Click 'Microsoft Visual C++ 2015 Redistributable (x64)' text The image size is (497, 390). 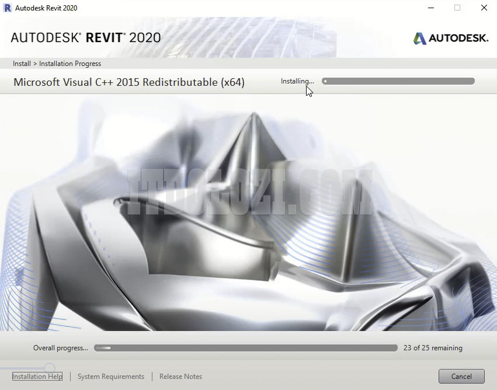pos(129,82)
